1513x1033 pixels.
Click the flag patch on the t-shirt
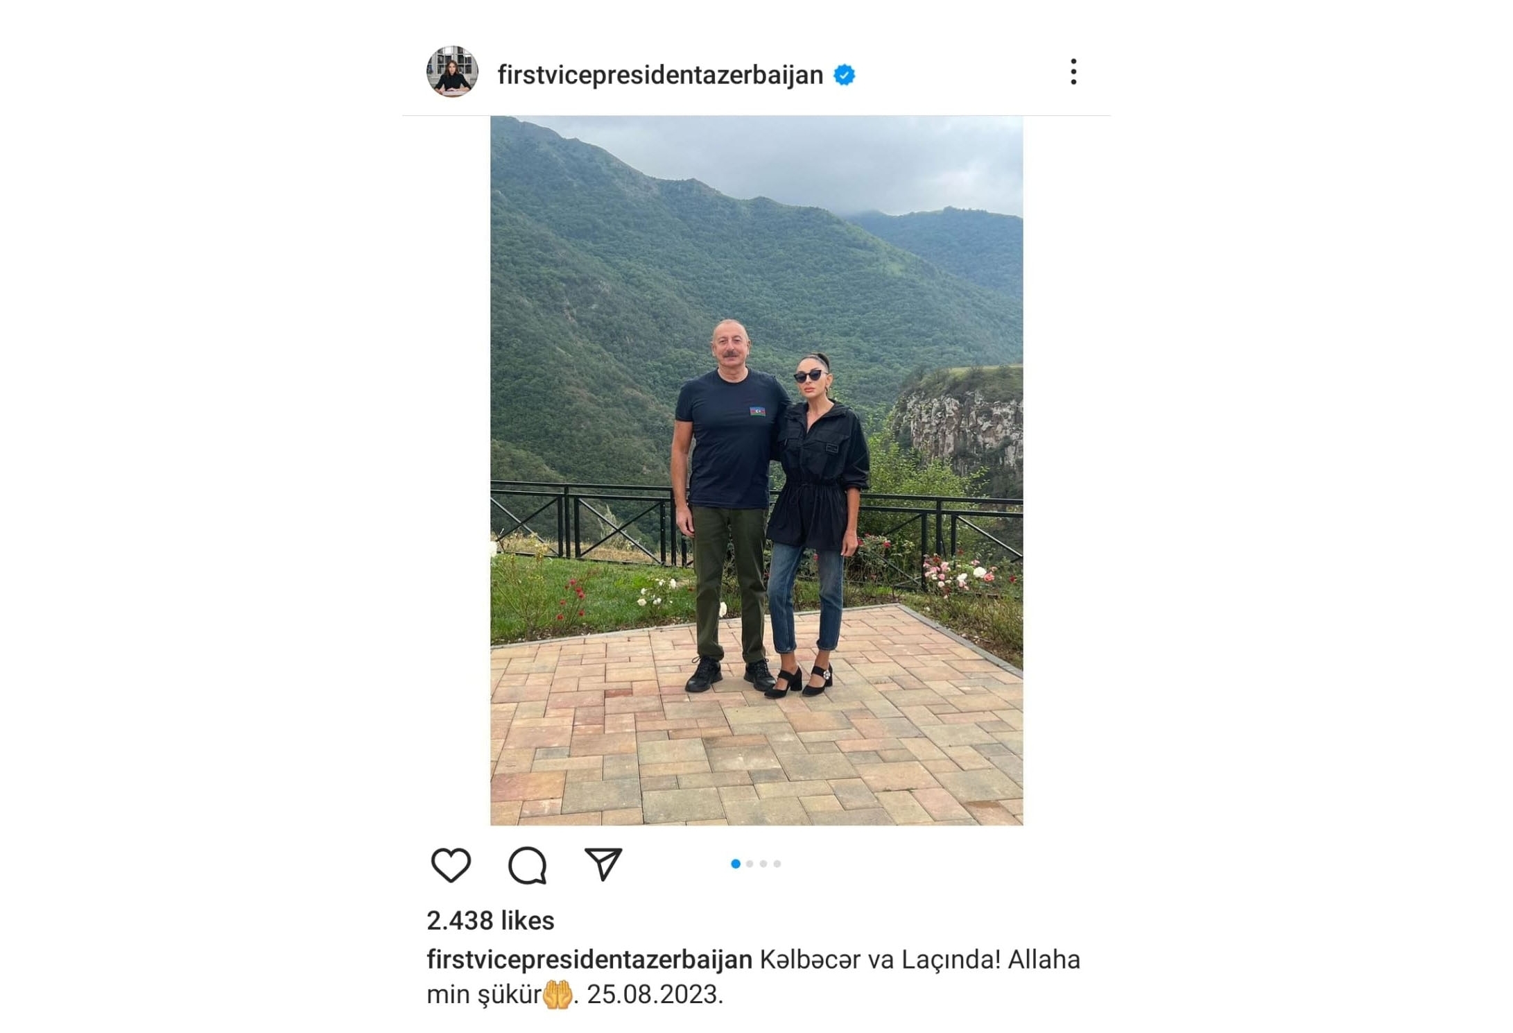pos(757,411)
